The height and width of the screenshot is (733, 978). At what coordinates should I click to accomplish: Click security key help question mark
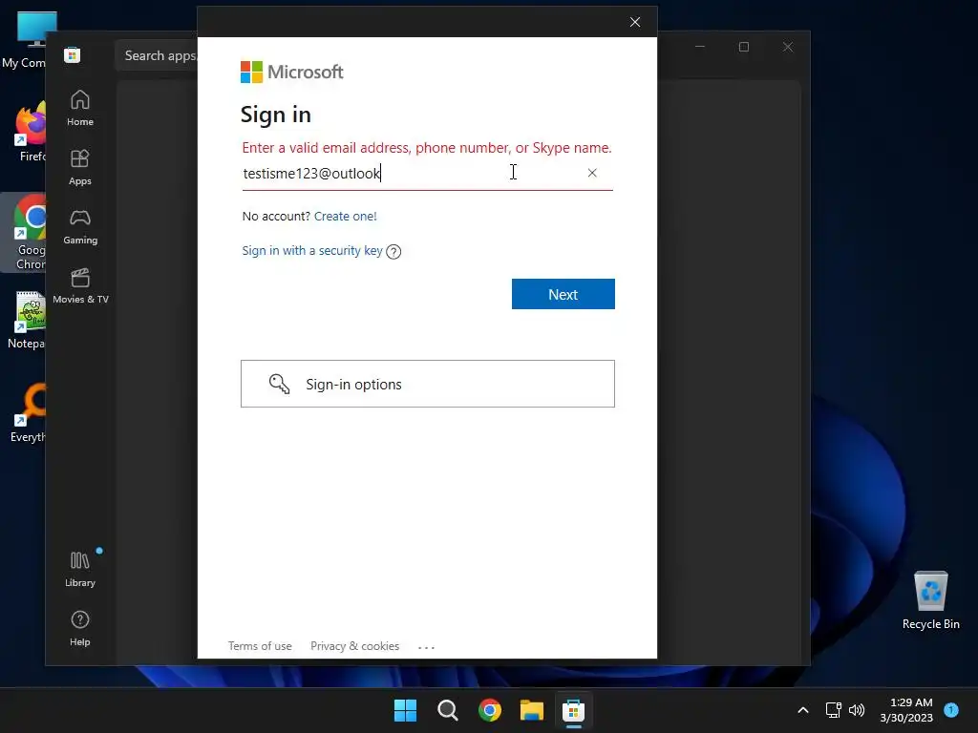[x=393, y=251]
